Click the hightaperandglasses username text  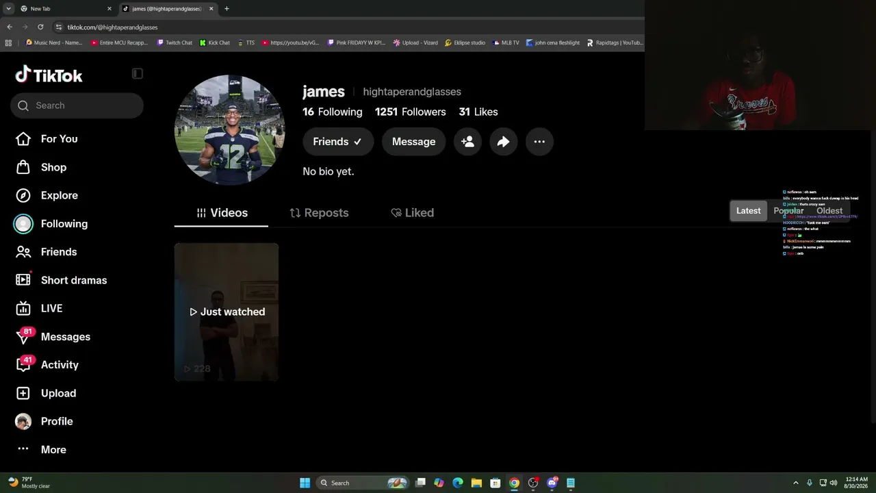[412, 92]
